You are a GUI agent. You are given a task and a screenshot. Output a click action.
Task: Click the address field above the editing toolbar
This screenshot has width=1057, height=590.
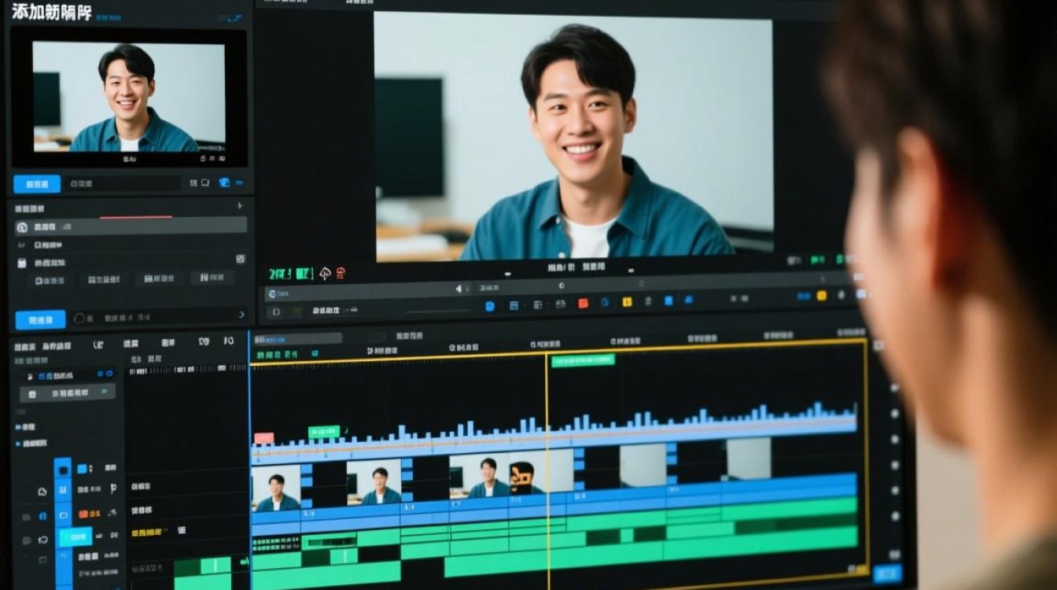coord(368,291)
